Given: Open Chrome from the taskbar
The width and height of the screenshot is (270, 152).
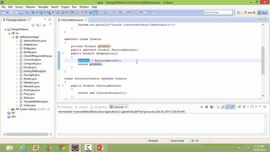Looking at the screenshot, I should [62, 148].
